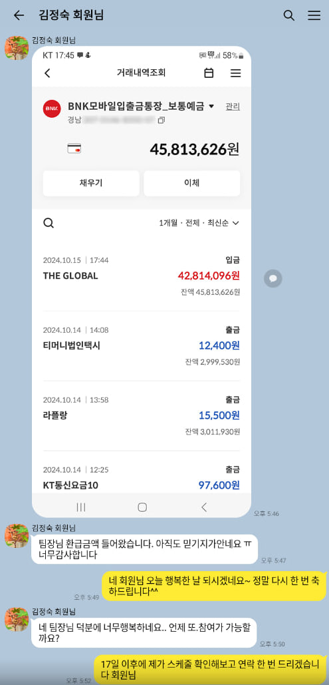
Task: Open the shared bank screenshot image
Action: 142,282
